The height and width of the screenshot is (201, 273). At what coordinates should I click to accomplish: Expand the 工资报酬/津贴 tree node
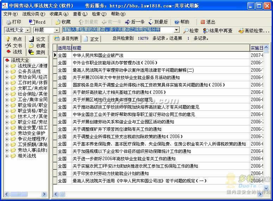(x=7, y=145)
